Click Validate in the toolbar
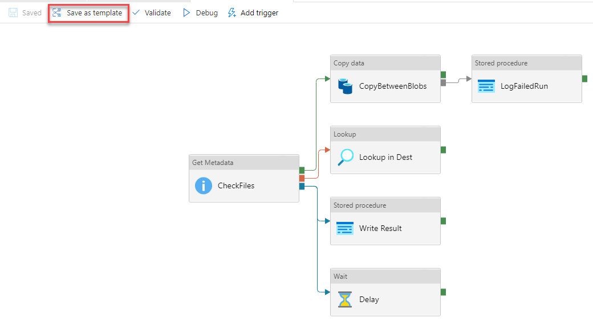Image resolution: width=593 pixels, height=326 pixels. [x=152, y=13]
